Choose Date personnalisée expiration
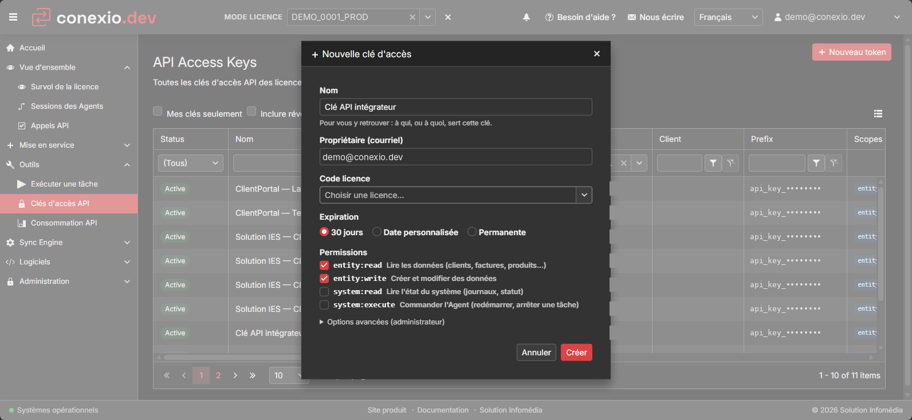Viewport: 912px width, 420px height. [x=377, y=232]
